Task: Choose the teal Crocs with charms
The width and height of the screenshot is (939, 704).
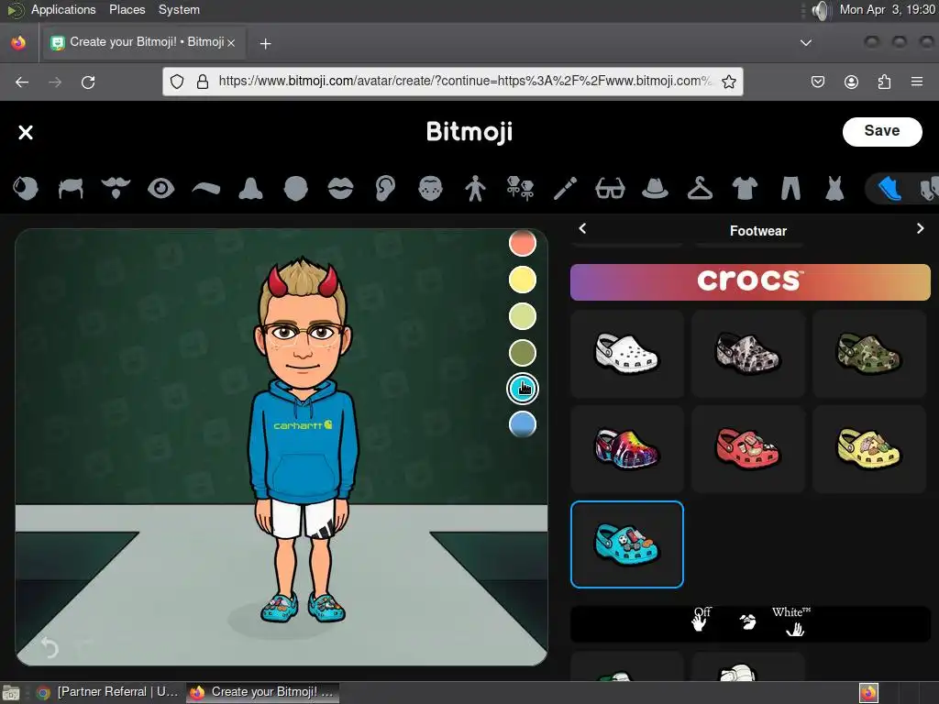Action: tap(626, 544)
